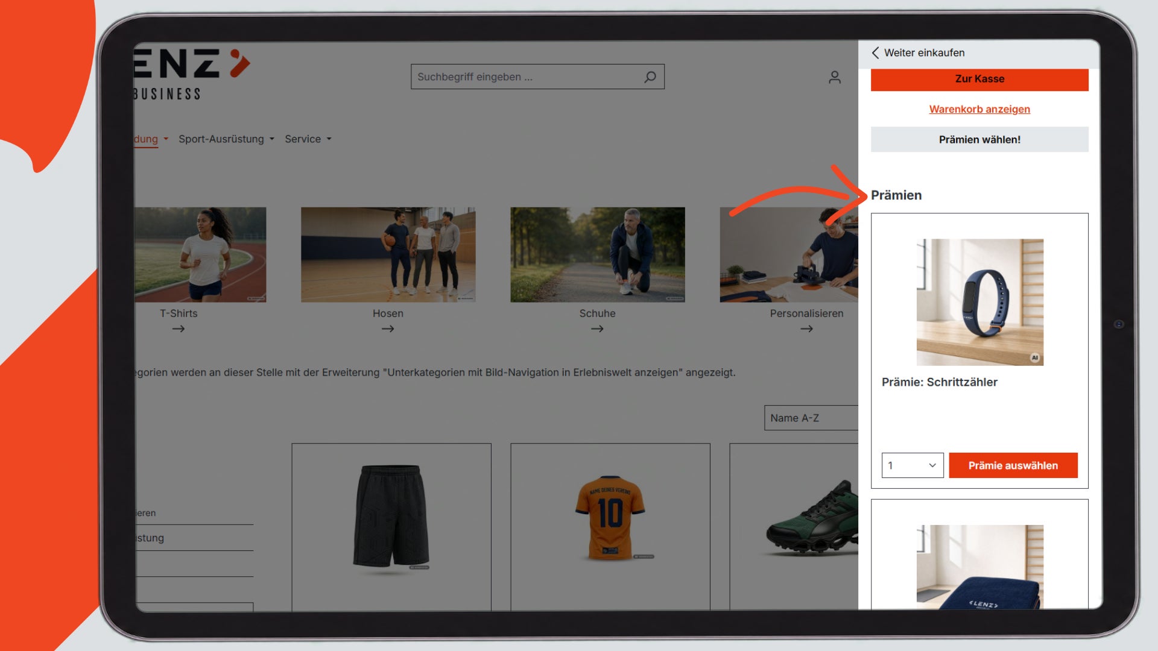
Task: Open the blue Lenz towel premium image
Action: [979, 567]
